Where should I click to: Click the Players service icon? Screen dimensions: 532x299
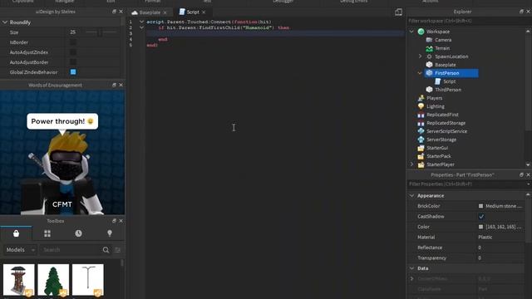pyautogui.click(x=421, y=98)
